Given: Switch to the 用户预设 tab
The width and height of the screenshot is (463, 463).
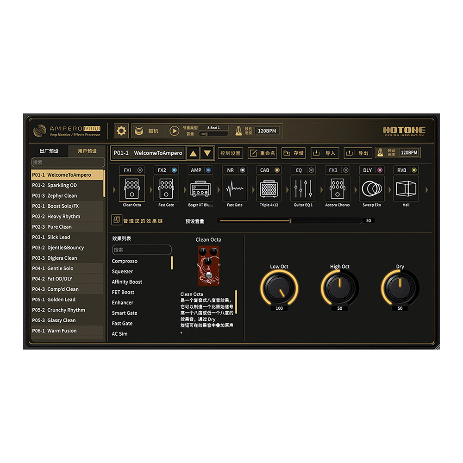Looking at the screenshot, I should click(87, 151).
